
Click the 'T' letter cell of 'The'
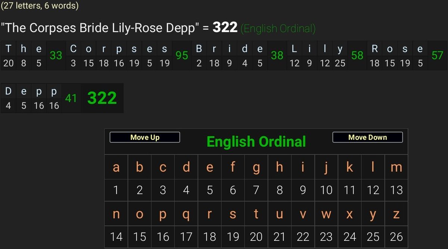click(x=9, y=48)
